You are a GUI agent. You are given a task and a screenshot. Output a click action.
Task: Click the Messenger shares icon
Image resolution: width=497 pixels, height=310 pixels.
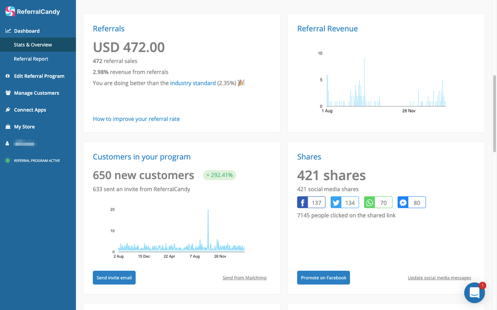point(403,202)
